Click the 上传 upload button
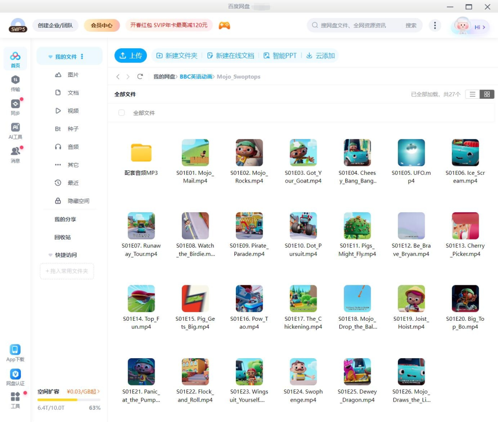The width and height of the screenshot is (498, 422). point(130,56)
